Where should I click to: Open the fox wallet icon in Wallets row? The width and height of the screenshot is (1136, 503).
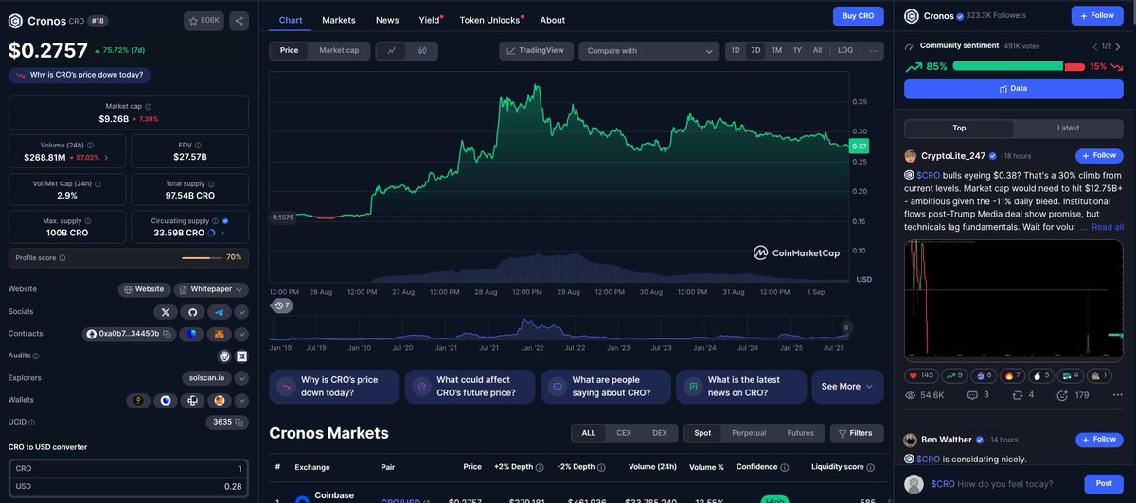click(219, 400)
